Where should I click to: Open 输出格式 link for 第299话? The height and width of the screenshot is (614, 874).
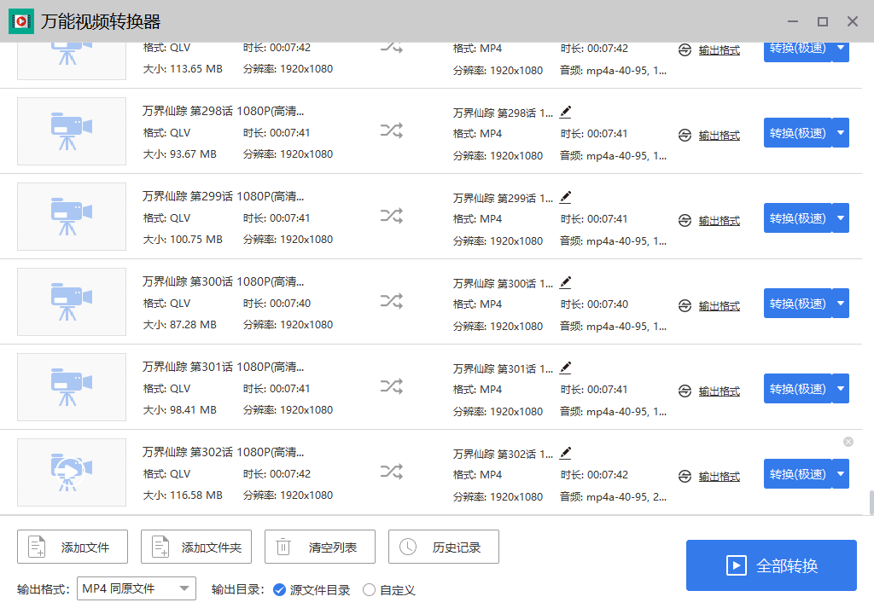719,221
